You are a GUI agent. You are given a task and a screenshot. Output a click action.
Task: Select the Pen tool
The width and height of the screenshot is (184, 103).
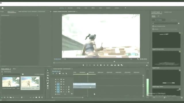[x=48, y=83]
